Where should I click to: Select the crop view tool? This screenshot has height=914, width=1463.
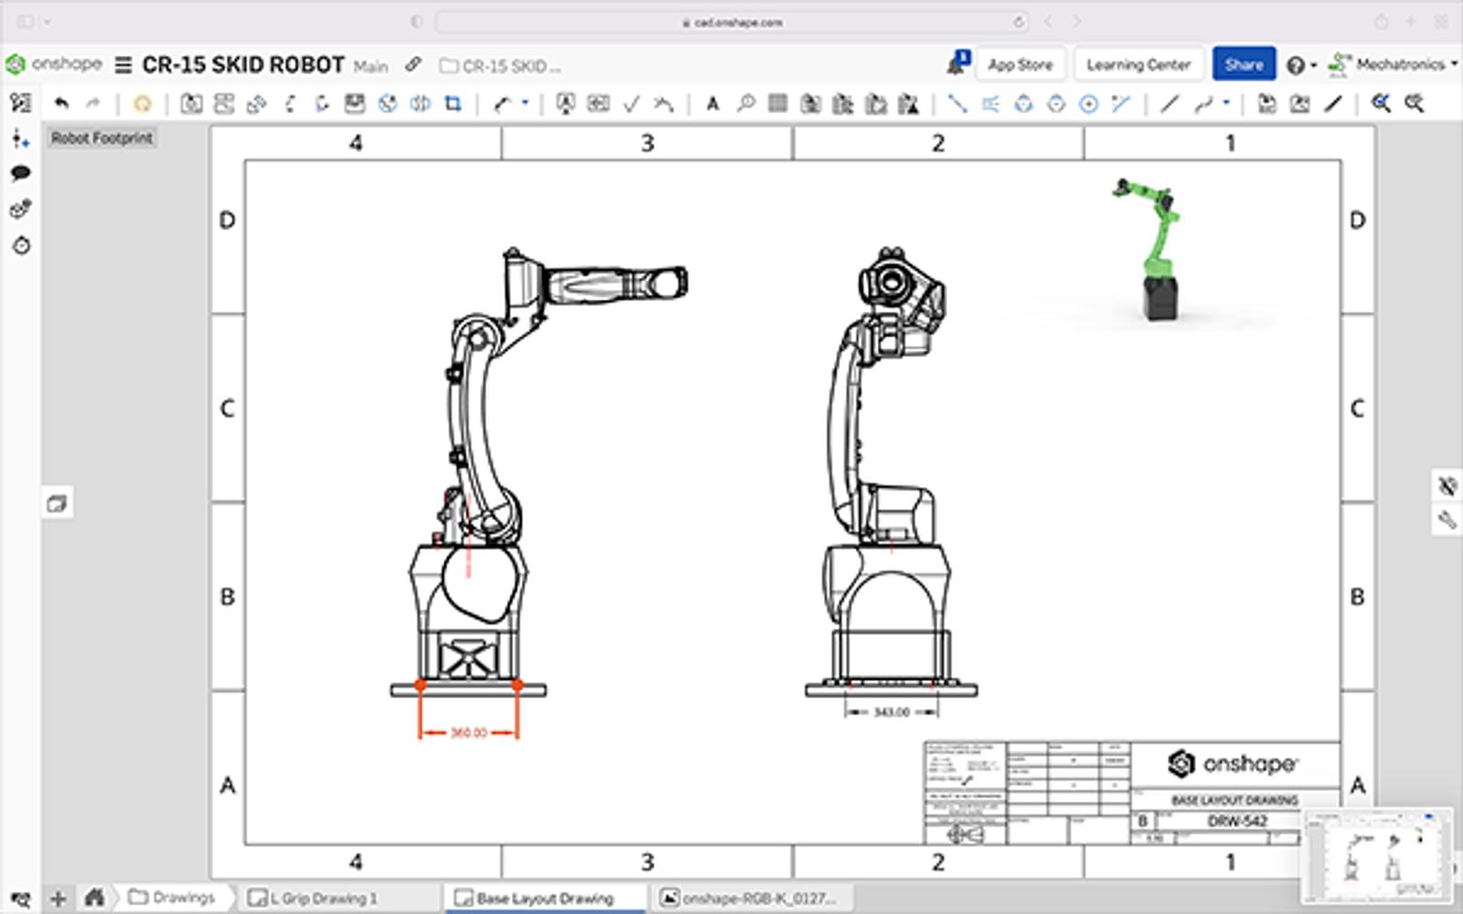[453, 103]
